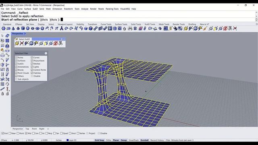Click the rectangular array grid icon

2,84
